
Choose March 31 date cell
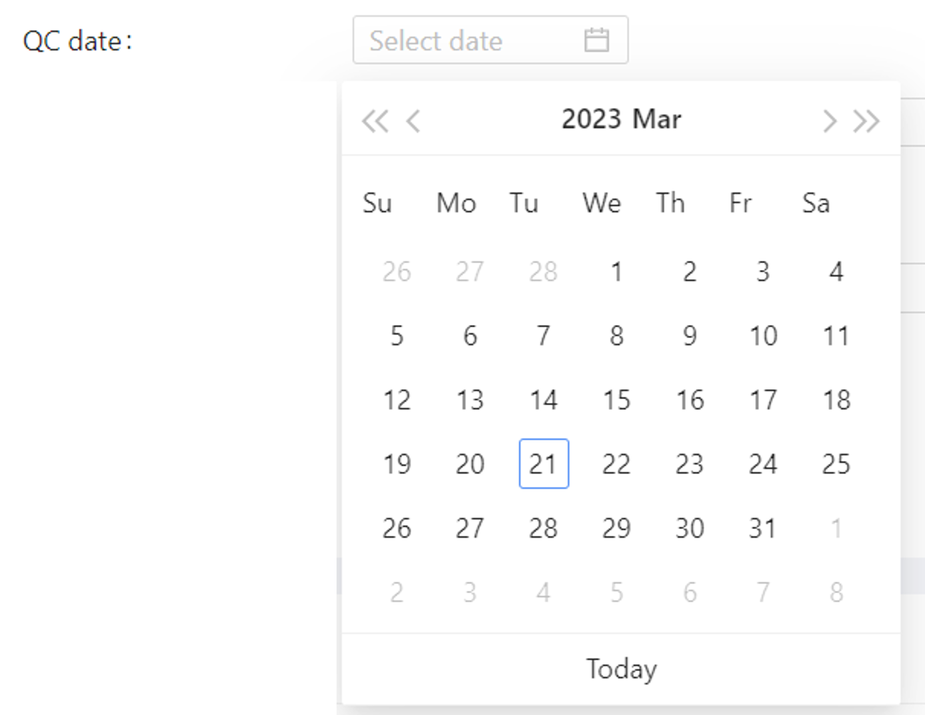coord(763,528)
